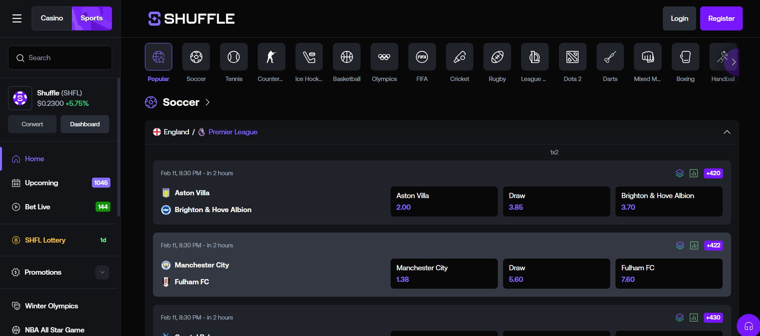Open bet builder layers icon for Aston Villa match
This screenshot has width=760, height=336.
tap(680, 173)
